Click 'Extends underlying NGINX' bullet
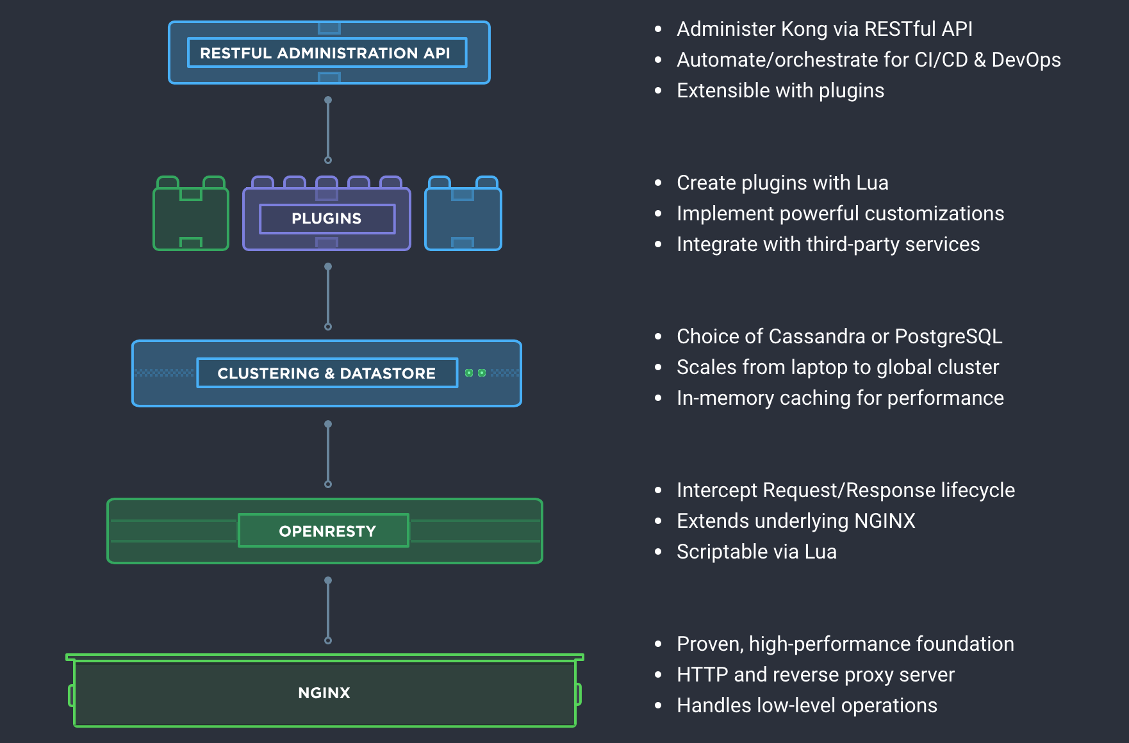This screenshot has height=743, width=1129. click(x=796, y=521)
